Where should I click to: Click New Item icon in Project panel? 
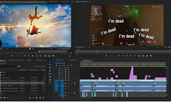coord(40,98)
